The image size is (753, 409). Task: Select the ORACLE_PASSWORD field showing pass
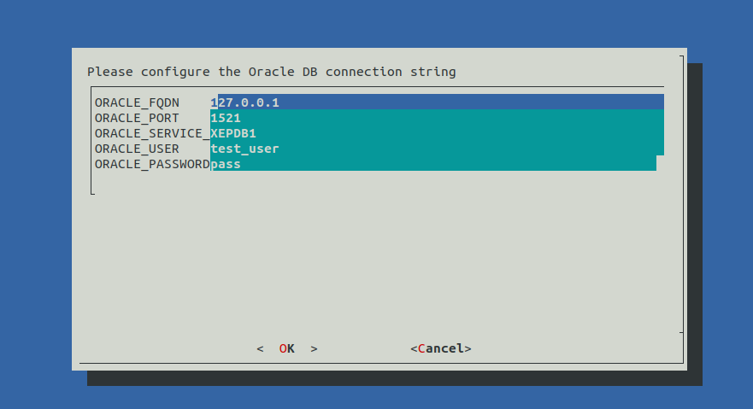(x=432, y=164)
